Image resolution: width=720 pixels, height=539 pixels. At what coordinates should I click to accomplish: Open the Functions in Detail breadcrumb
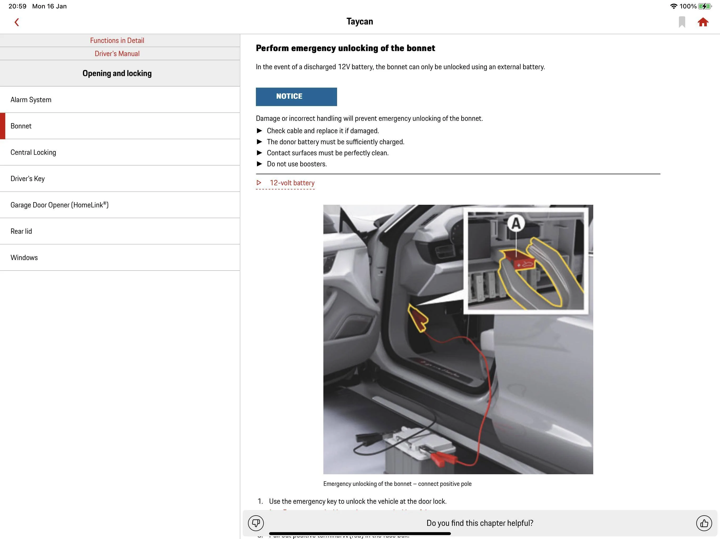point(117,40)
